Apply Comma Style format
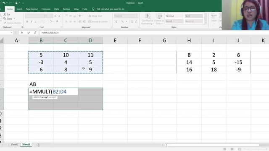Viewport: 269px width, 151px height. click(x=127, y=21)
